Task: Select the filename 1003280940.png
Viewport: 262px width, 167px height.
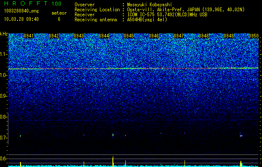Action: [22, 11]
